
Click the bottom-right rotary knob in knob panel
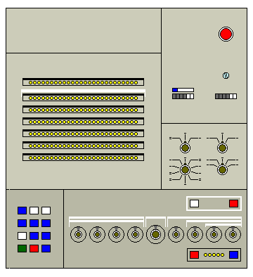(222, 169)
